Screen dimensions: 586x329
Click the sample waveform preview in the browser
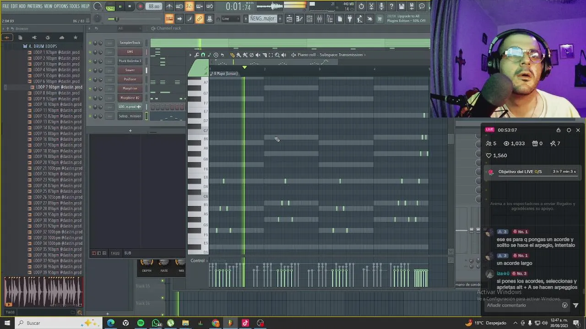[43, 292]
